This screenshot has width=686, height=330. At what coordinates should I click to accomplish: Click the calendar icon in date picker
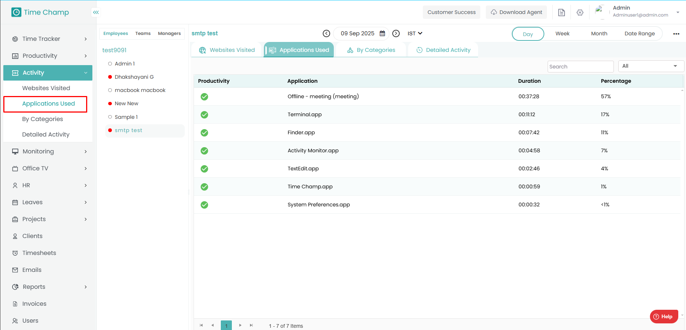[382, 33]
